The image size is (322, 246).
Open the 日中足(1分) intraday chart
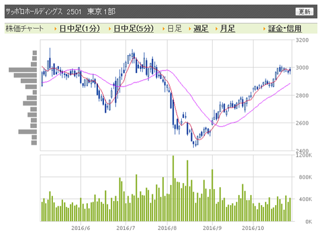point(80,29)
